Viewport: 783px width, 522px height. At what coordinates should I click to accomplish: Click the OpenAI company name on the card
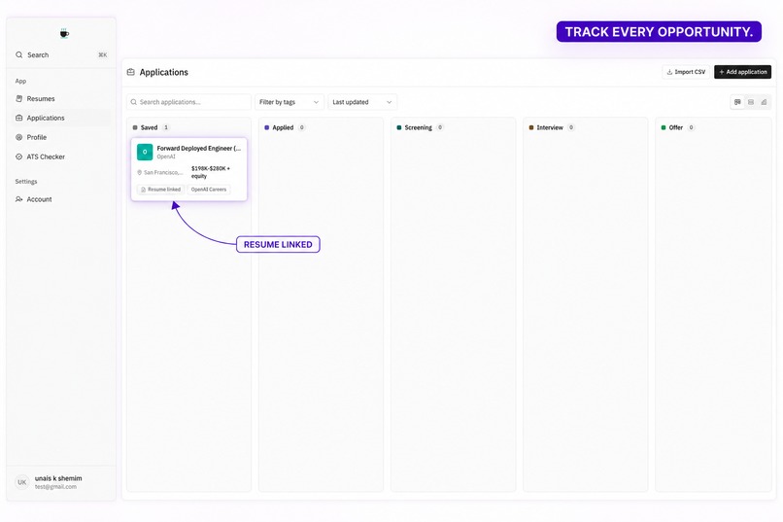[x=166, y=157]
